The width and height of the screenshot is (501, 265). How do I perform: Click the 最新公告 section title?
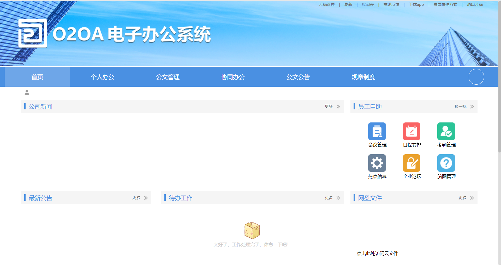[x=40, y=198]
